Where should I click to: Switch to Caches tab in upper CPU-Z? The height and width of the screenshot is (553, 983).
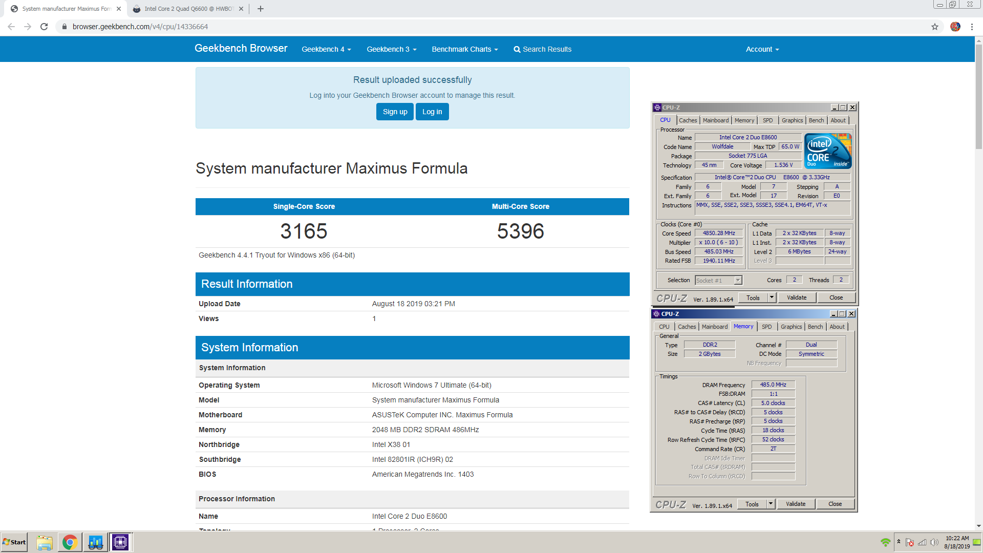(x=688, y=120)
